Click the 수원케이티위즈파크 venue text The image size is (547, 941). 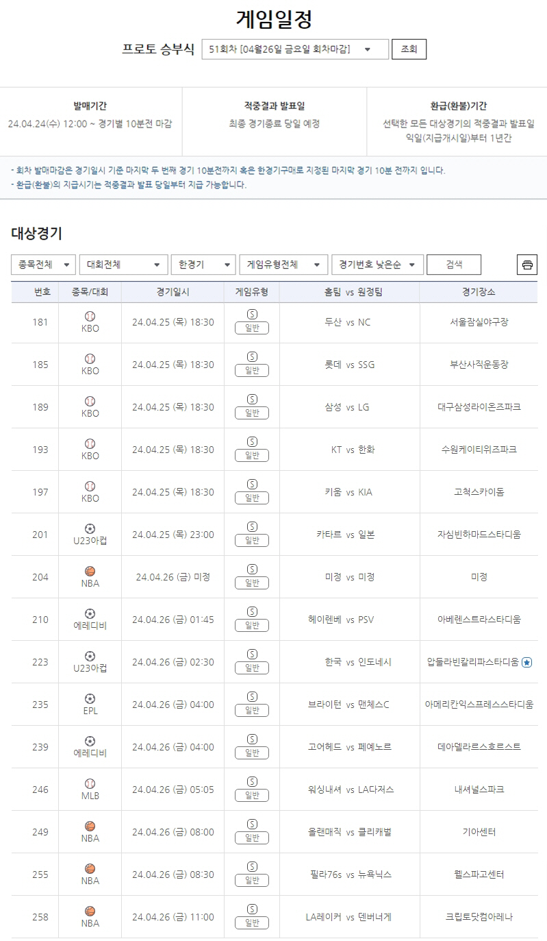click(x=479, y=450)
